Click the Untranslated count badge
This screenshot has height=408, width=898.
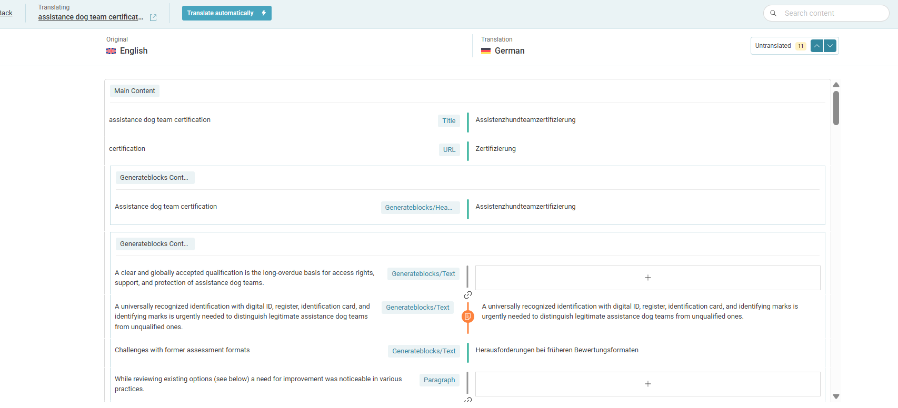800,46
